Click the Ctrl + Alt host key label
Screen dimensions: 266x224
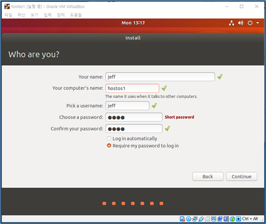(x=250, y=219)
